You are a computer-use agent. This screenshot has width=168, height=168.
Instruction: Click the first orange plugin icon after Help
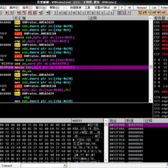pos(140,13)
